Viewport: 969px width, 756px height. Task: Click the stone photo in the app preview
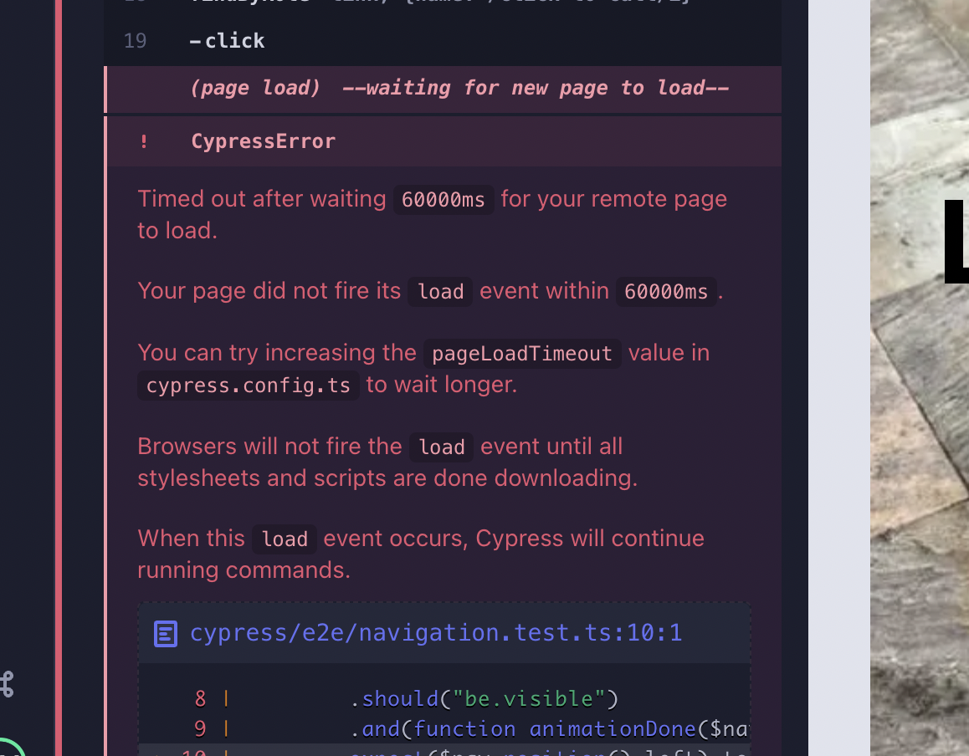(920, 378)
